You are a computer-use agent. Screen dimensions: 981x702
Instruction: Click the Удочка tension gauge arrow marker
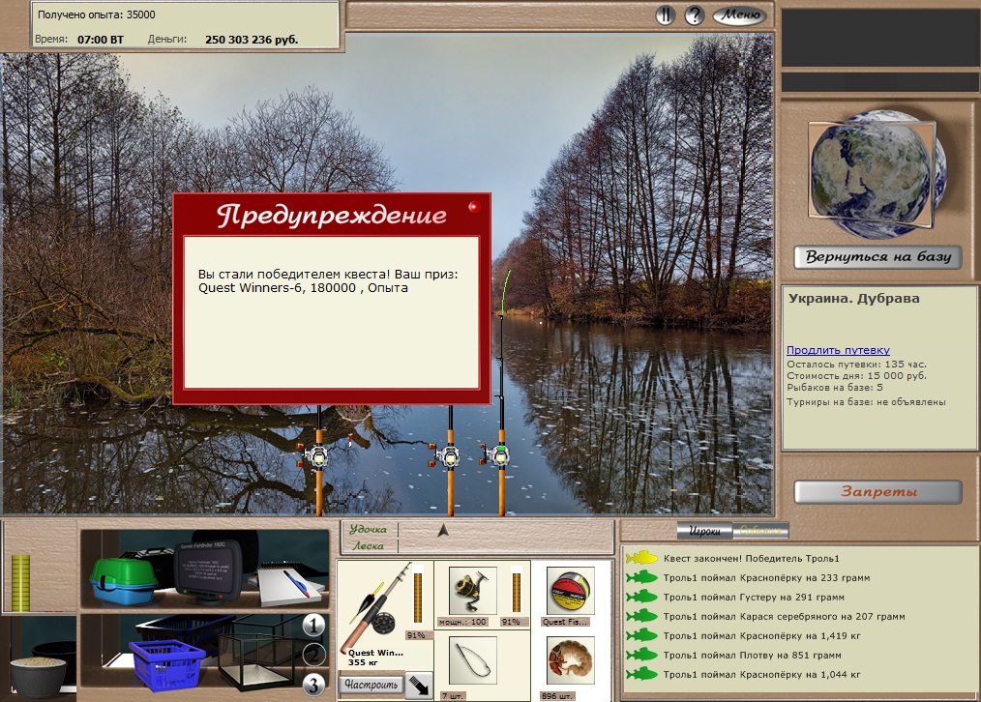tap(443, 531)
